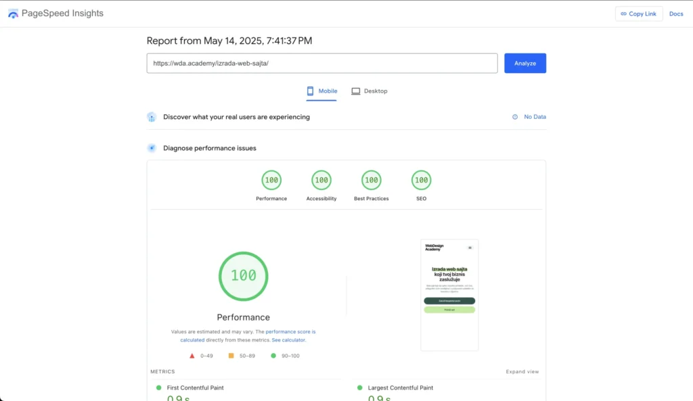
Task: Click the Diagnose performance issues section icon
Action: click(x=152, y=148)
